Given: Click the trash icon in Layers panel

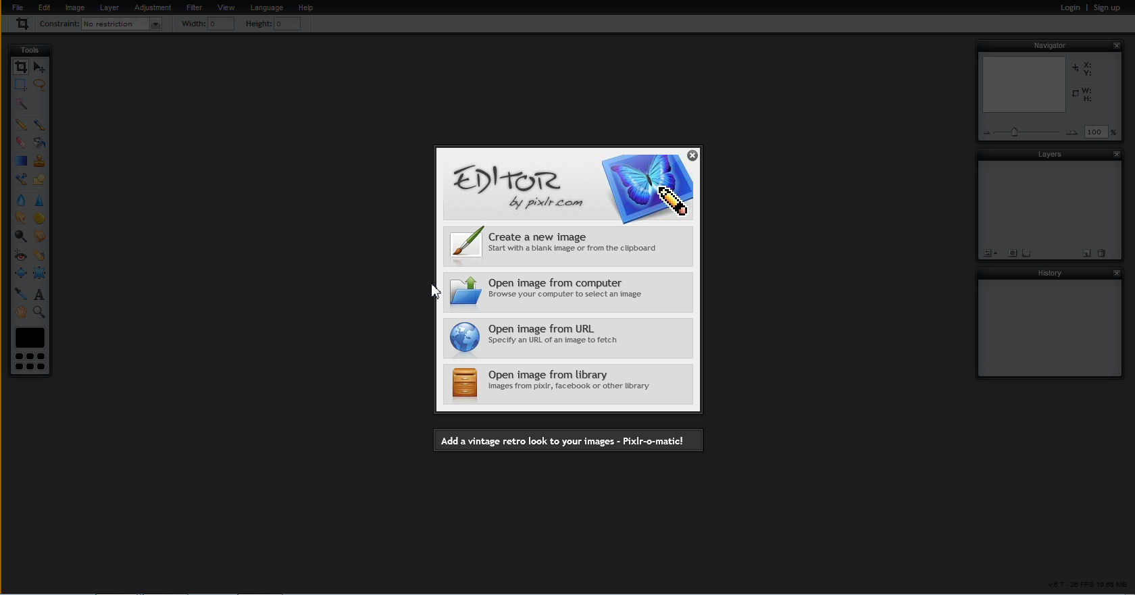Looking at the screenshot, I should (x=1101, y=253).
